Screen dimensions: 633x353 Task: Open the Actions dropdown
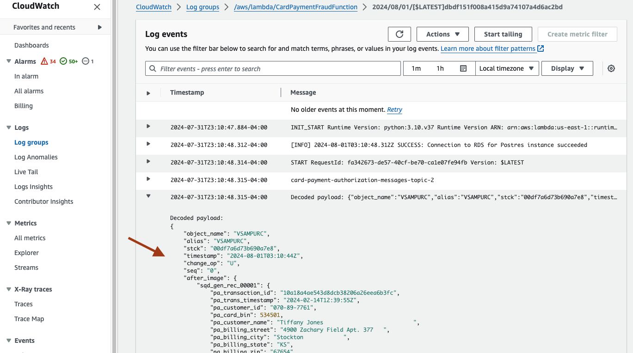pyautogui.click(x=442, y=34)
